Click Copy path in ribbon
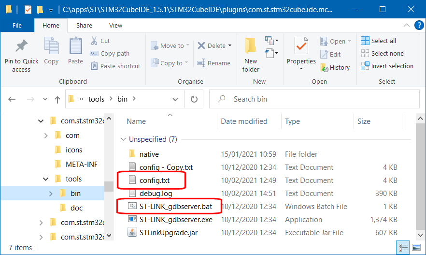Image resolution: width=426 pixels, height=255 pixels. [110, 54]
